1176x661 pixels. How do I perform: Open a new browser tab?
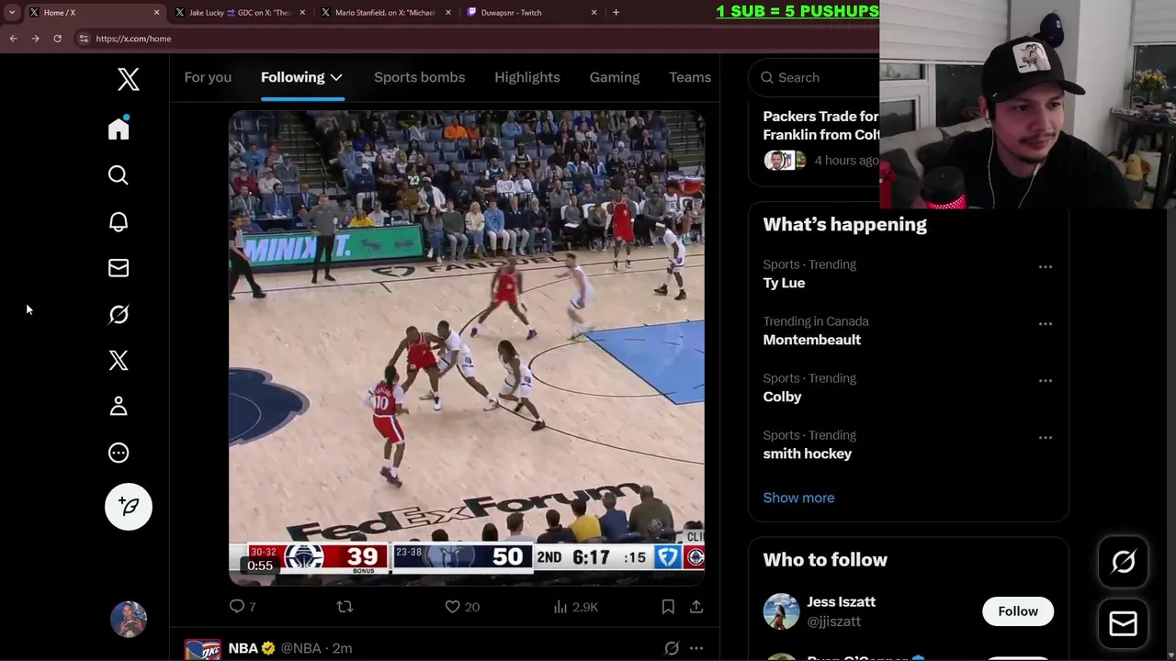click(616, 13)
